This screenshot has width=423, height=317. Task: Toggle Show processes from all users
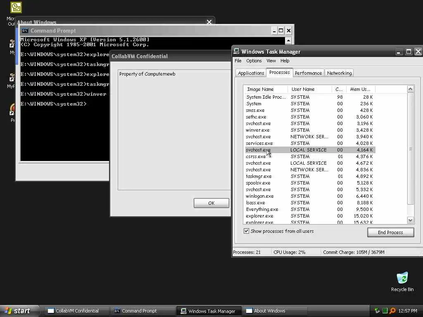tap(246, 231)
